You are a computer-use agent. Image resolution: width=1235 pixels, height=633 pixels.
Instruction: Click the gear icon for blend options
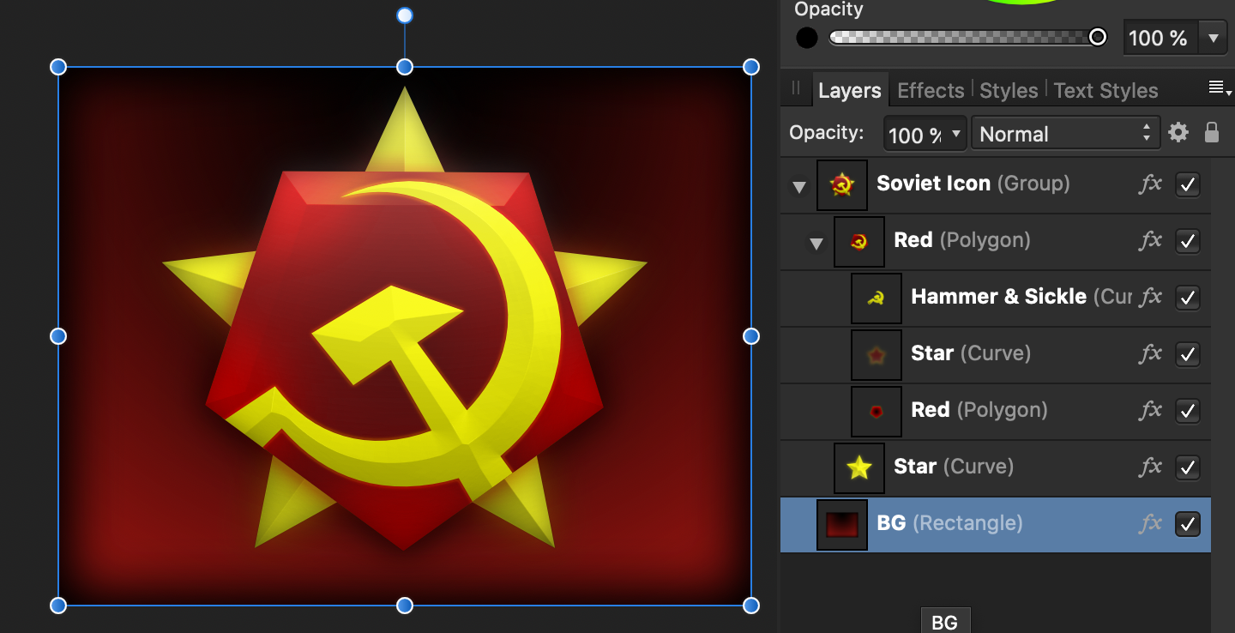1178,133
